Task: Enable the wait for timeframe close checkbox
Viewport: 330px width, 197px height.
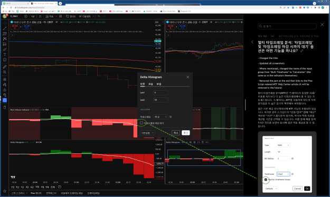Action: 142,123
